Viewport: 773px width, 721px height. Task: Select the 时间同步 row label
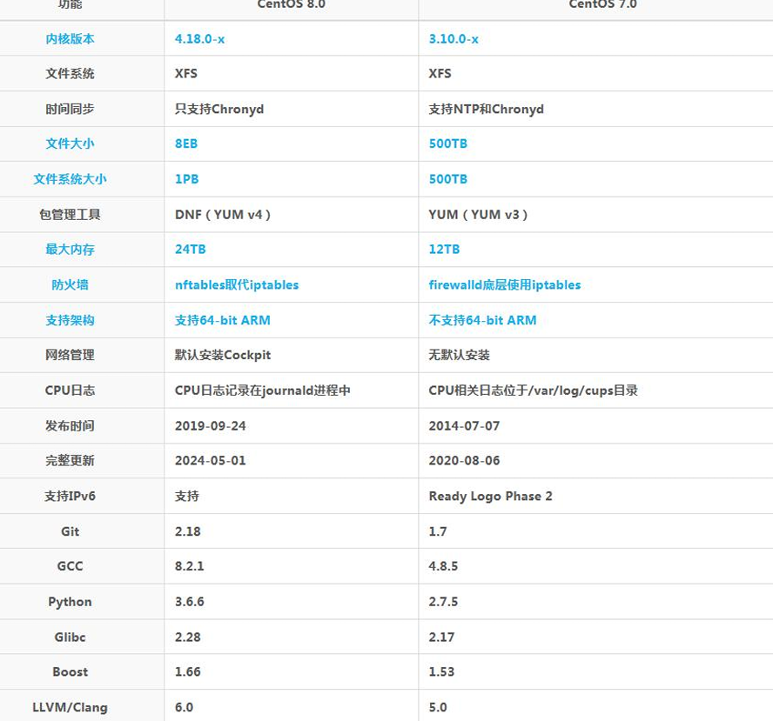[70, 109]
